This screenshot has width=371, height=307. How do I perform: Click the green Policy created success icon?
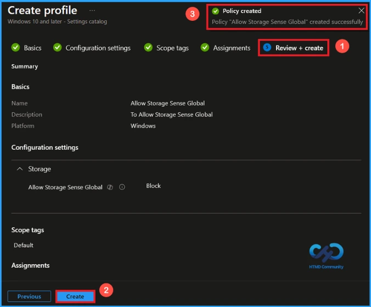[x=215, y=11]
